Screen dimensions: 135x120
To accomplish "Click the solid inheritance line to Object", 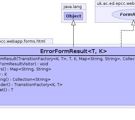I will pos(73,36).
